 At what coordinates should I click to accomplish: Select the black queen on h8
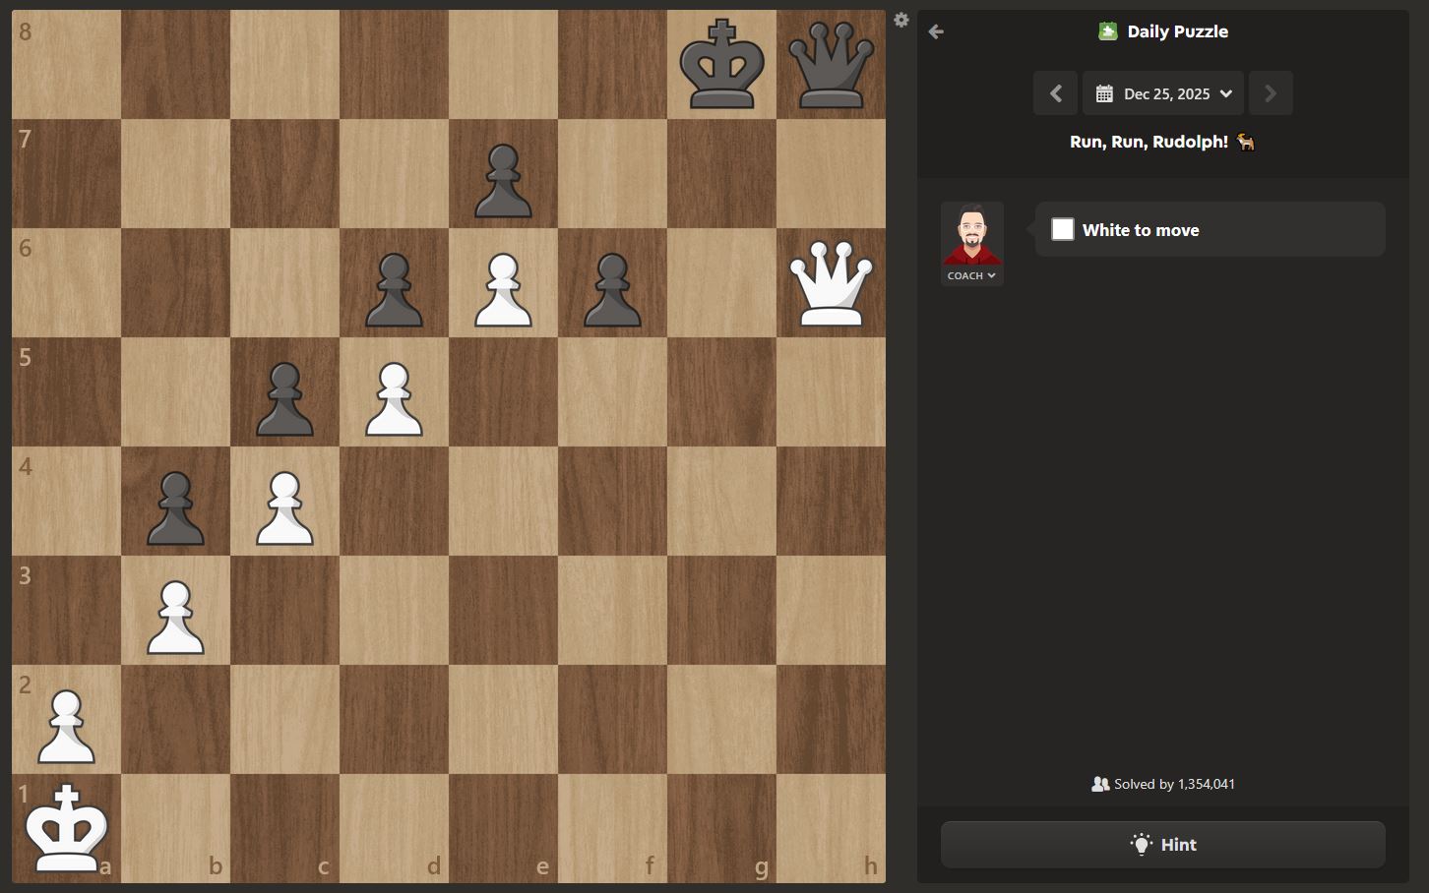(x=832, y=66)
